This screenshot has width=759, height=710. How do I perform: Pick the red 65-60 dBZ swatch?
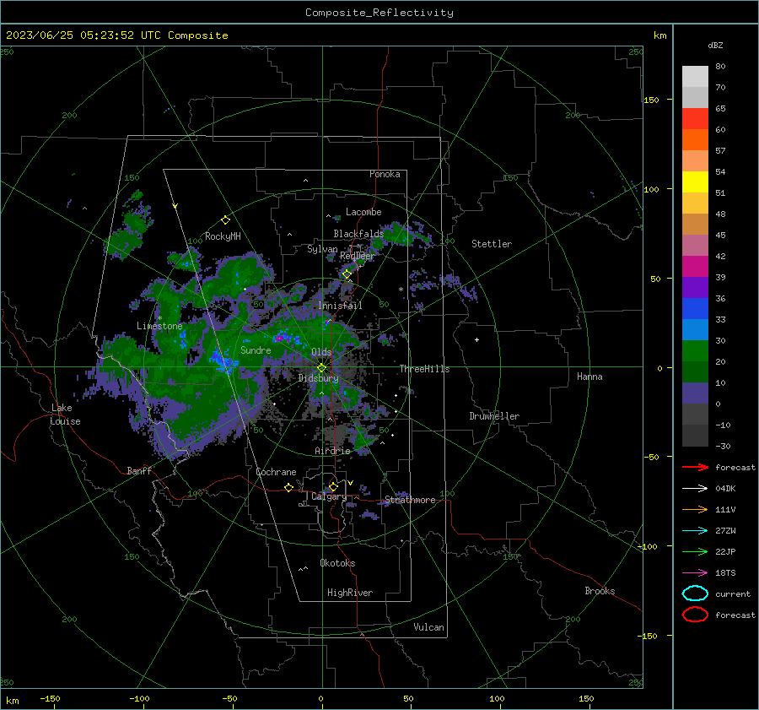pos(695,118)
